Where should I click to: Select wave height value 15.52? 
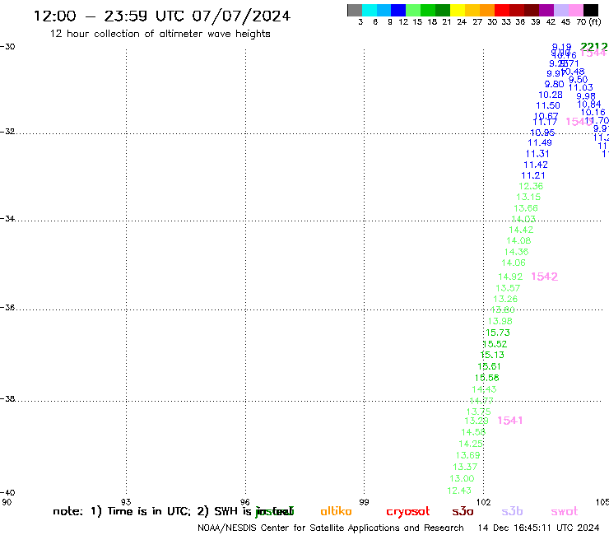point(495,344)
